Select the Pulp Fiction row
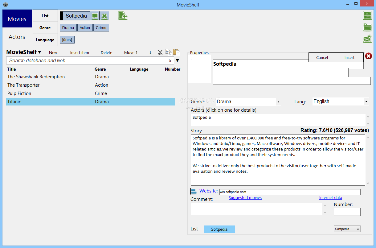376x248 pixels. click(x=91, y=93)
